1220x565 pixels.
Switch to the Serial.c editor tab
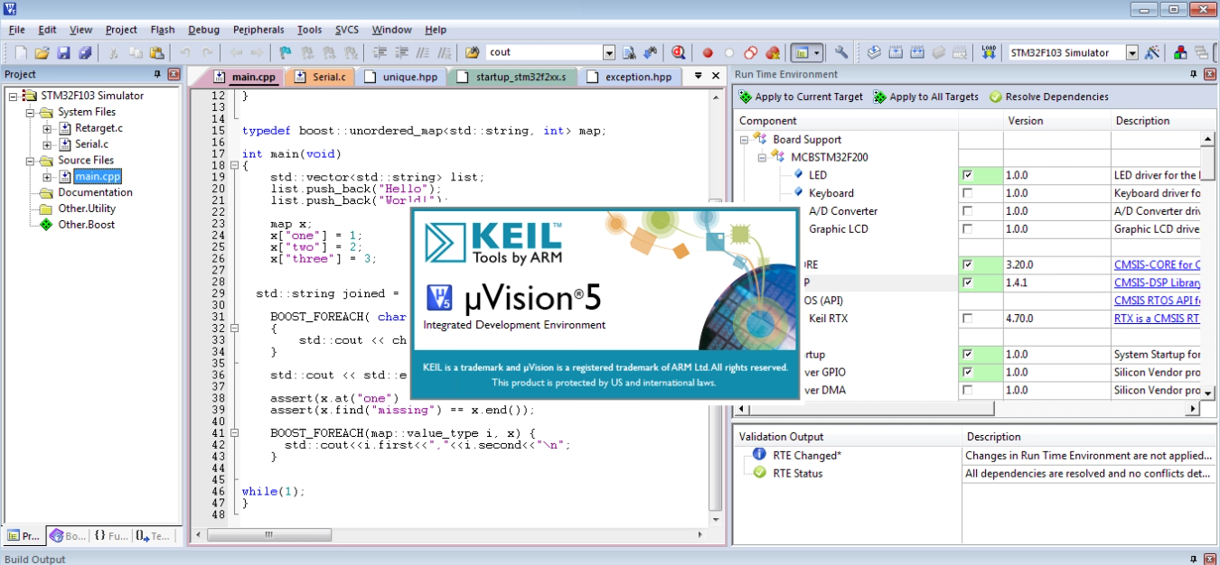[320, 77]
